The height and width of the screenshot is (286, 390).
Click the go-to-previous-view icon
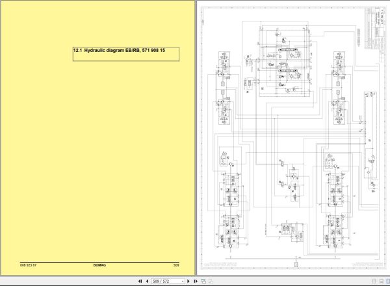coord(203,281)
